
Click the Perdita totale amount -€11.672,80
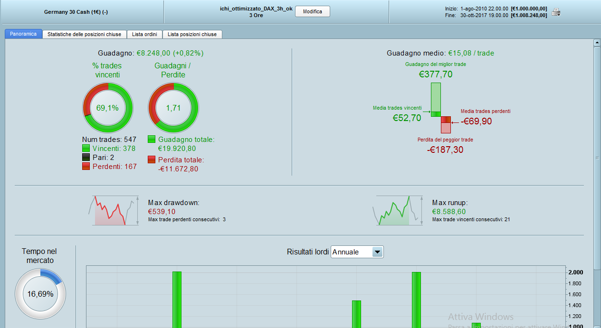178,169
